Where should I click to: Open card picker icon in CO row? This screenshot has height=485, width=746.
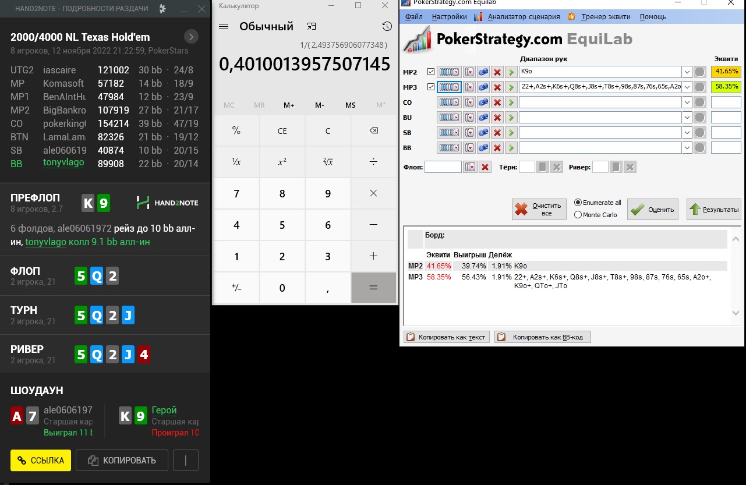[469, 102]
